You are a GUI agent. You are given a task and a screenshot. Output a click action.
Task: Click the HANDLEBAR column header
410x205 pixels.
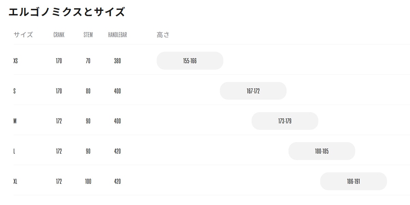pos(117,35)
